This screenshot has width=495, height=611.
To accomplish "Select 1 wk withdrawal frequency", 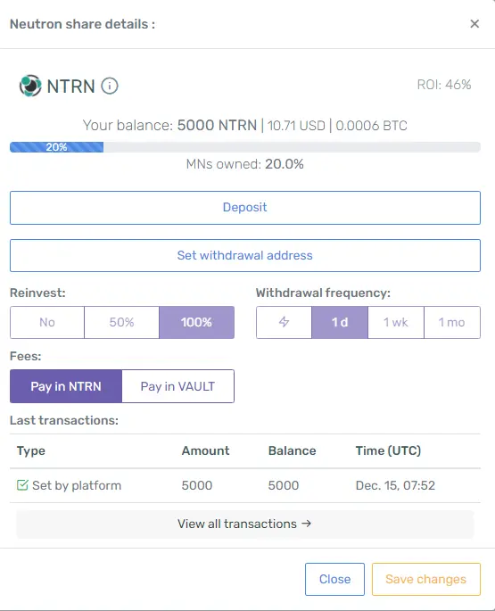I will tap(396, 322).
